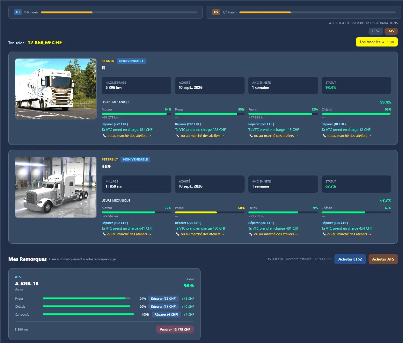Click Peterbilt yellow Pneus wear bar

(x=209, y=212)
